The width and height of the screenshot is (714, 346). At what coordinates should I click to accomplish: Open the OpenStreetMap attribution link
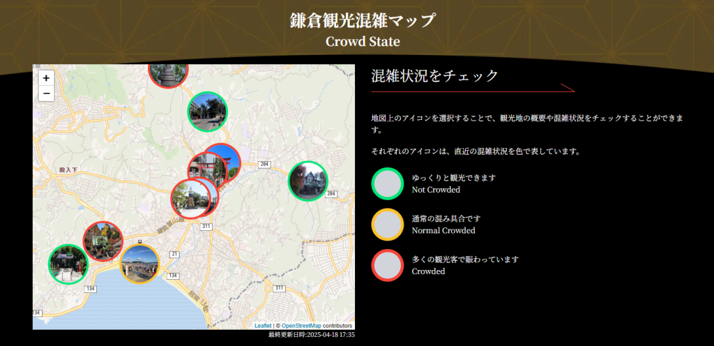(x=301, y=326)
